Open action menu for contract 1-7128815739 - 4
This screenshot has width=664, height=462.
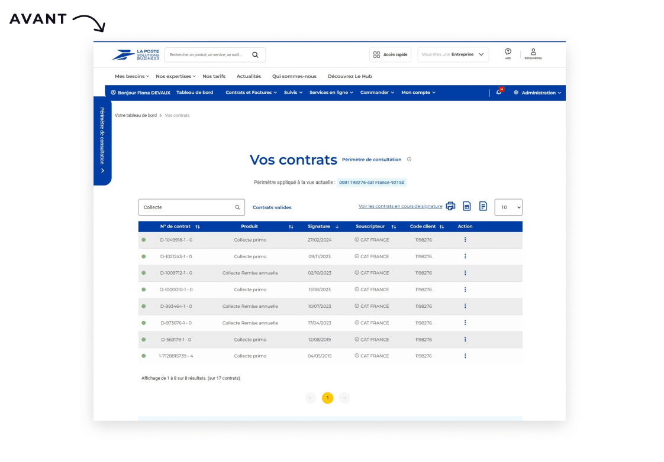coord(465,356)
